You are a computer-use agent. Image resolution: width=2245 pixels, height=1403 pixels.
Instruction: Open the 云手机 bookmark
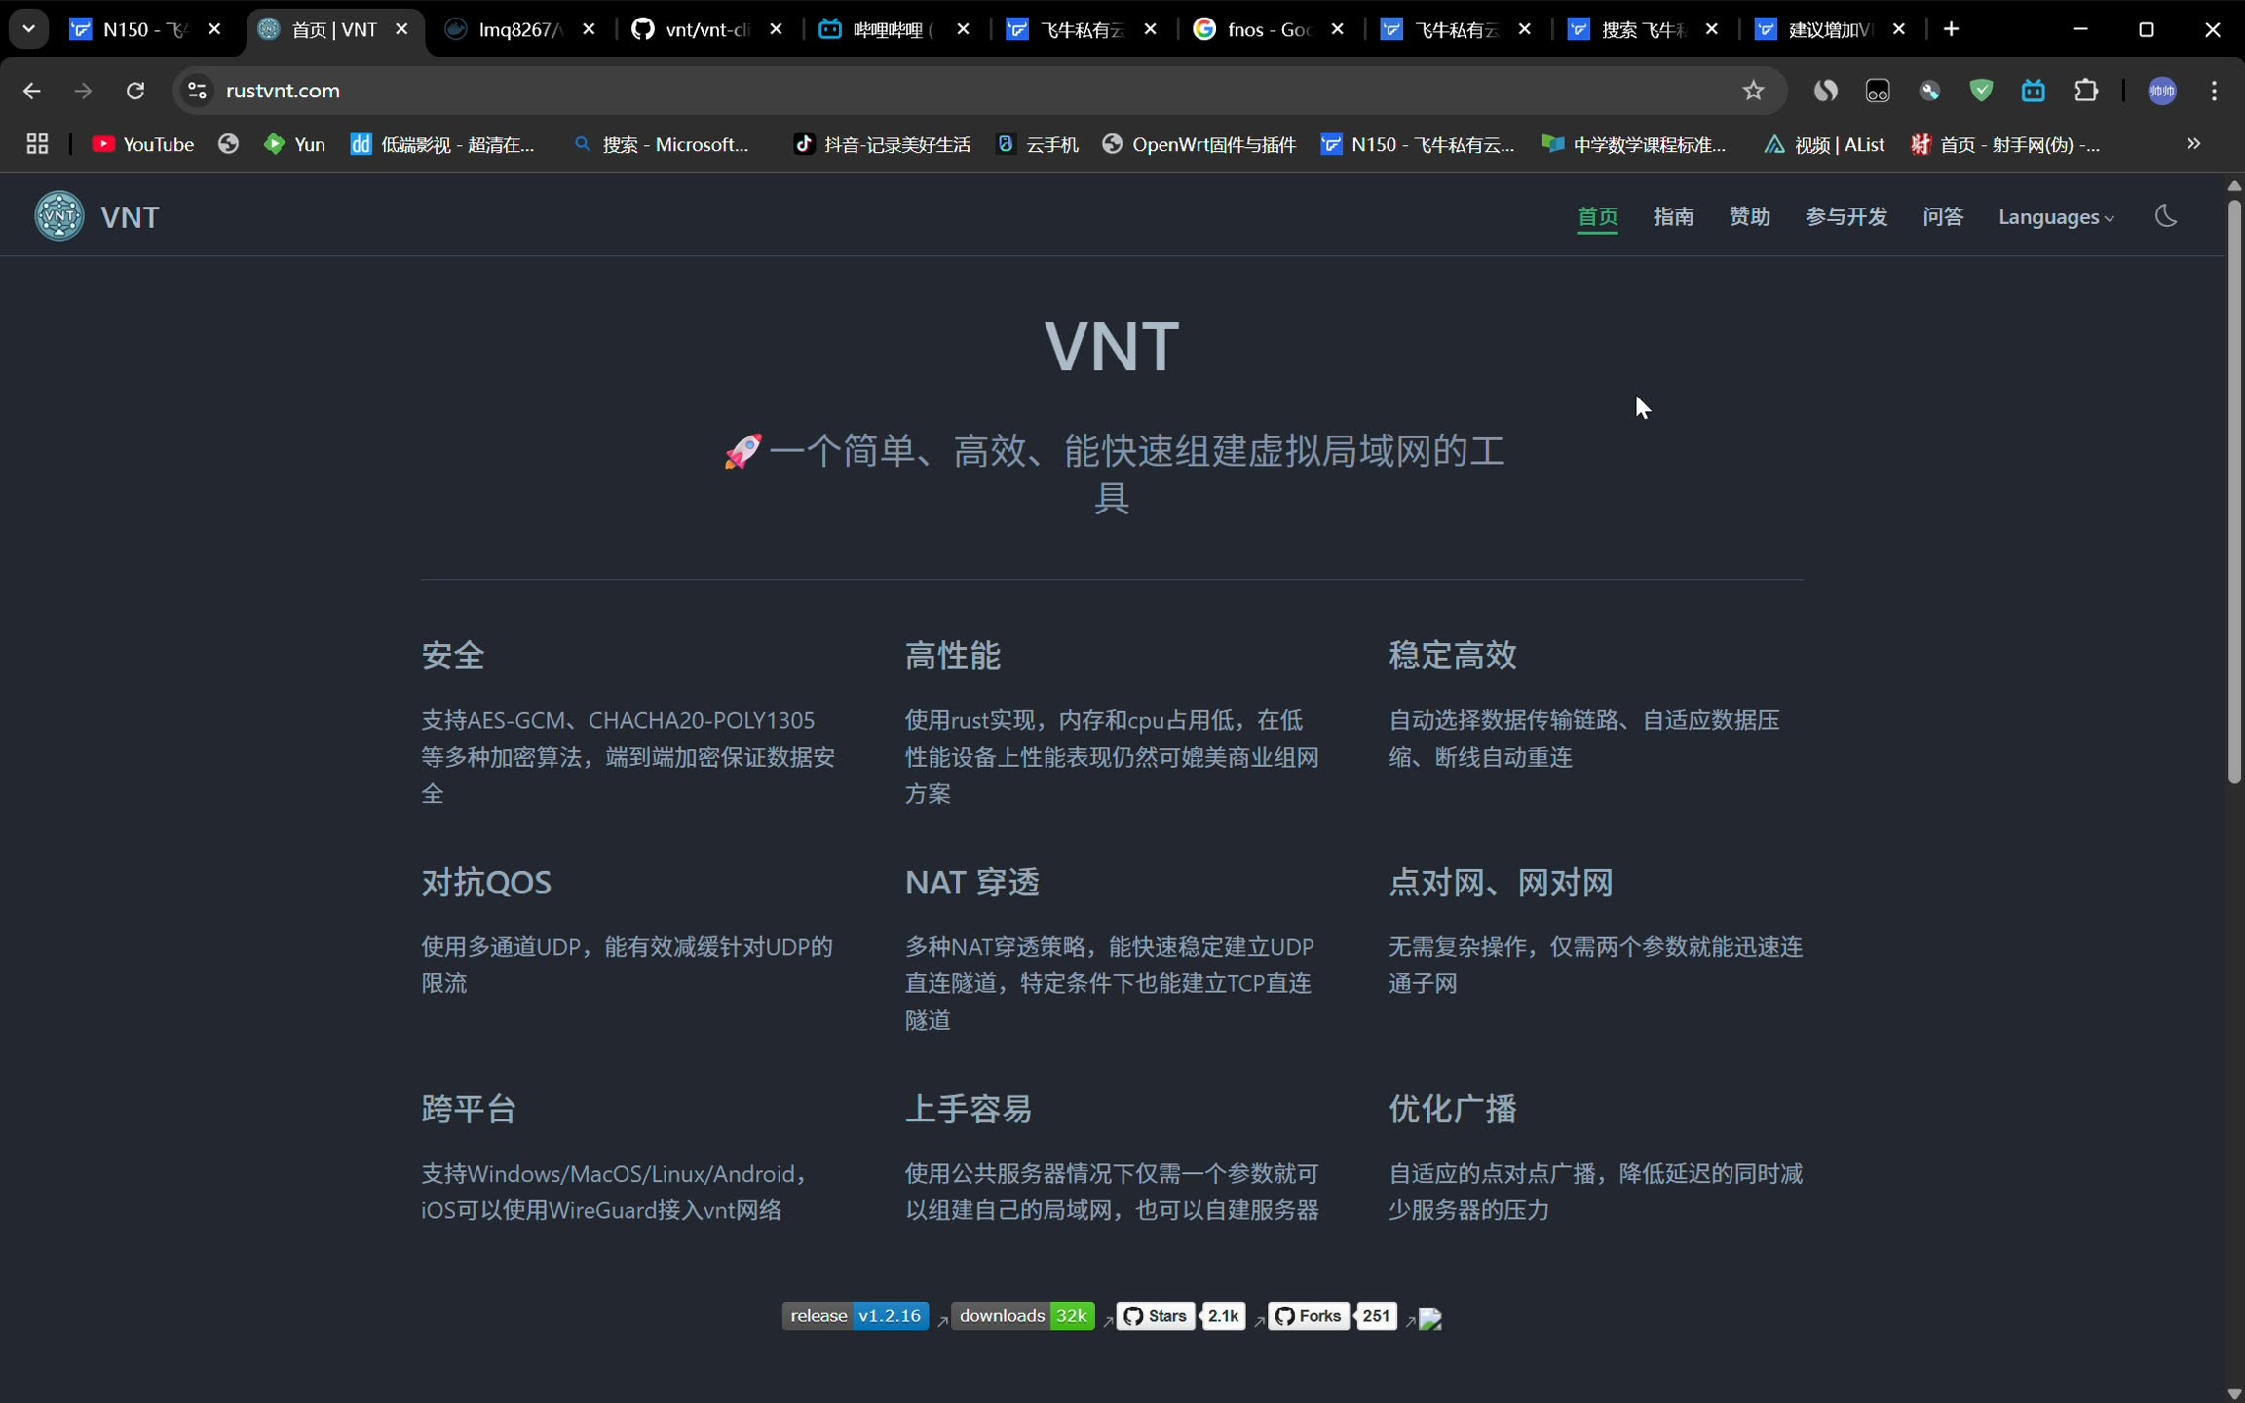[1038, 144]
